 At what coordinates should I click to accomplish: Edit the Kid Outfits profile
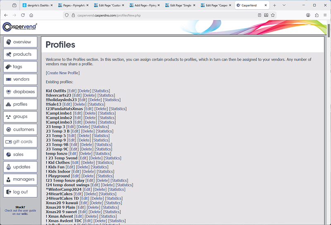click(x=72, y=91)
